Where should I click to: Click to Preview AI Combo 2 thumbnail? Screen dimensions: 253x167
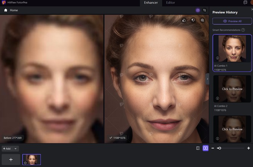[x=232, y=89]
